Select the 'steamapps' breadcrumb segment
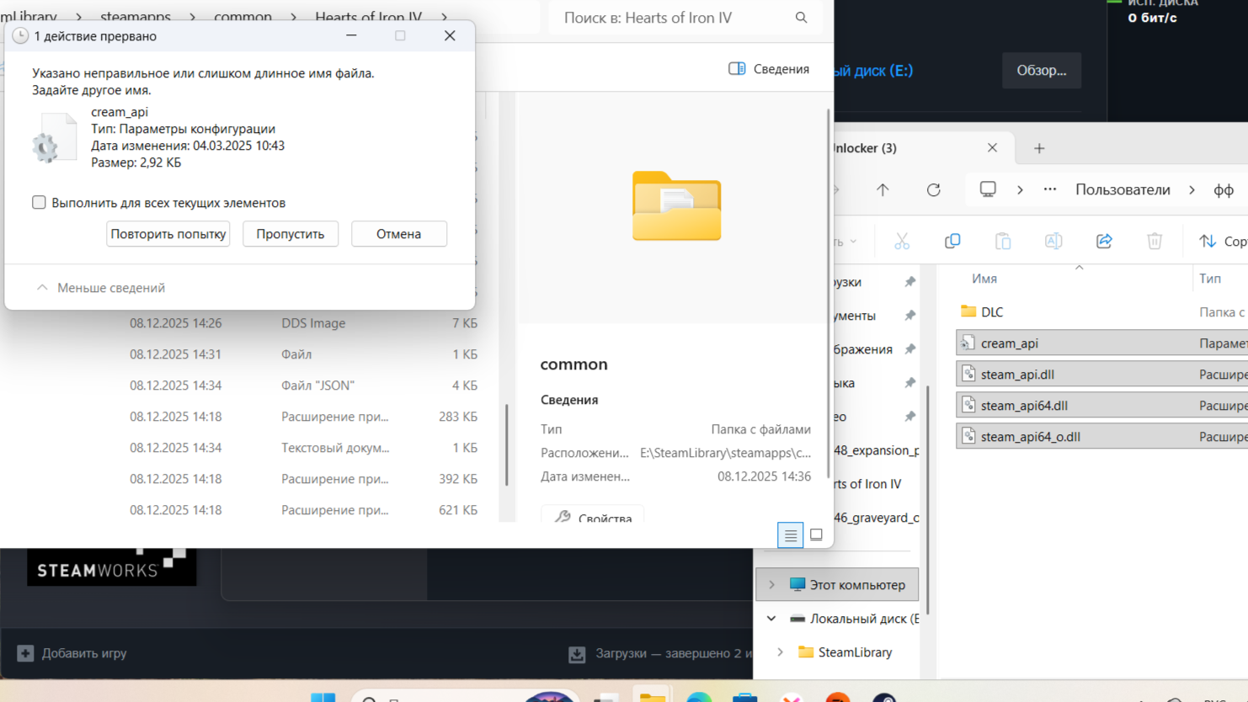Image resolution: width=1248 pixels, height=702 pixels. click(x=136, y=17)
